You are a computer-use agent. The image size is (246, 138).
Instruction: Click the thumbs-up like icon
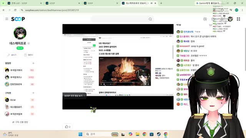point(66,127)
